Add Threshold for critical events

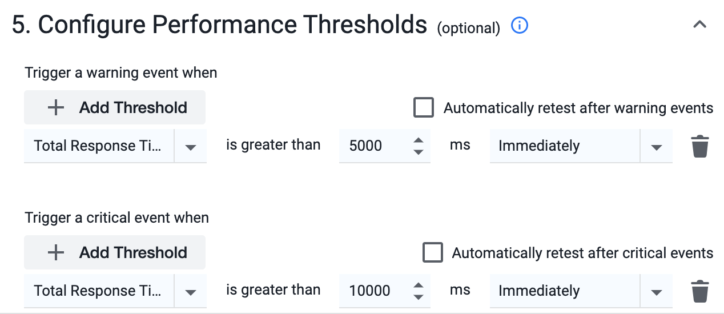(115, 252)
